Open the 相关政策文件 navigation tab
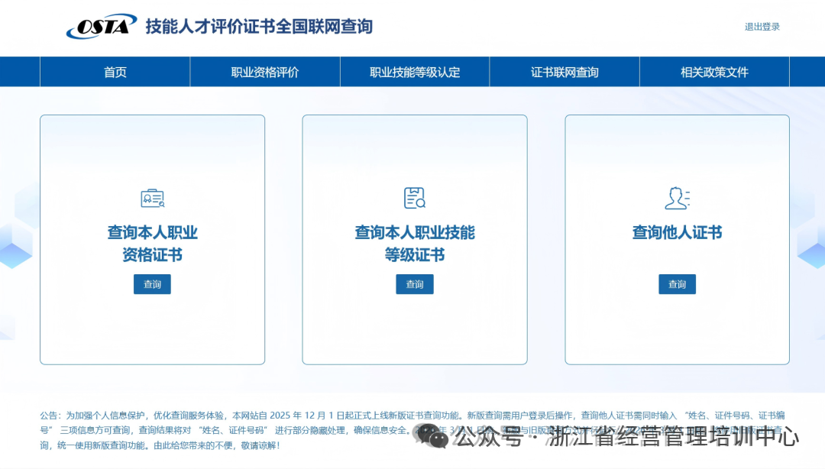825x469 pixels. [714, 72]
